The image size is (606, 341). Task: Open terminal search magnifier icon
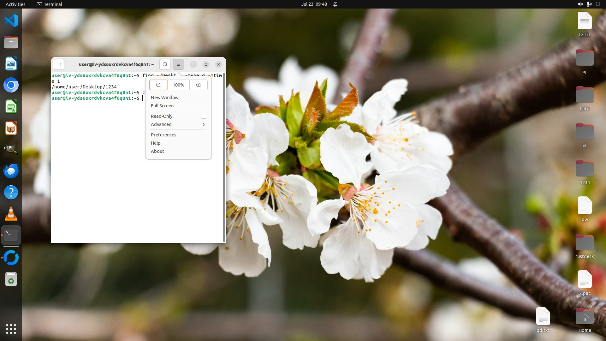(165, 64)
